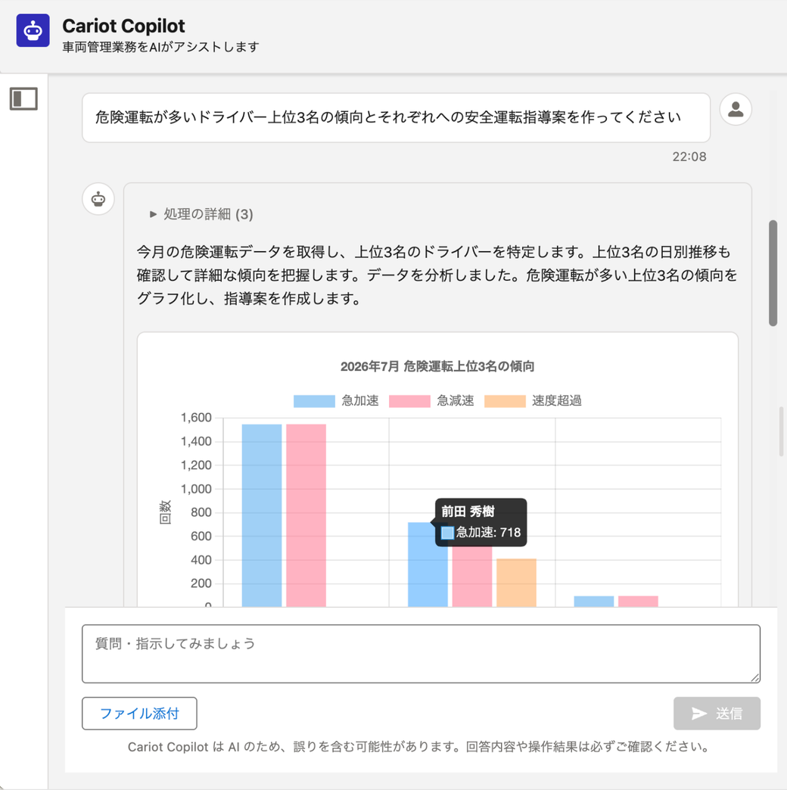Toggle the sidebar panel icon
The height and width of the screenshot is (790, 787).
[x=23, y=98]
